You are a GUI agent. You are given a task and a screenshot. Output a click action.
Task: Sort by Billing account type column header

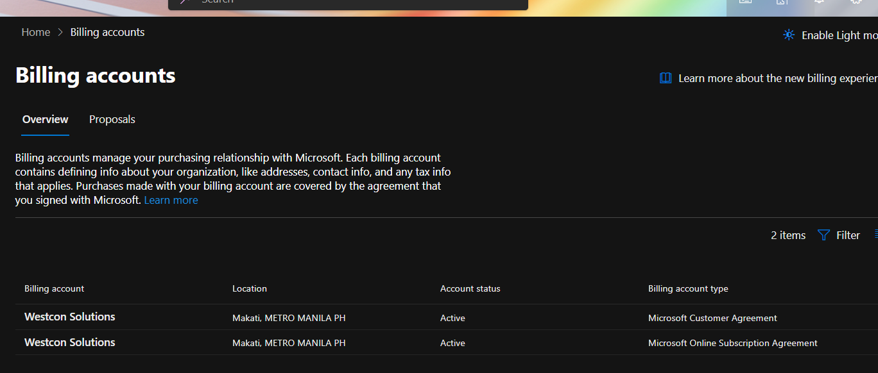point(688,288)
